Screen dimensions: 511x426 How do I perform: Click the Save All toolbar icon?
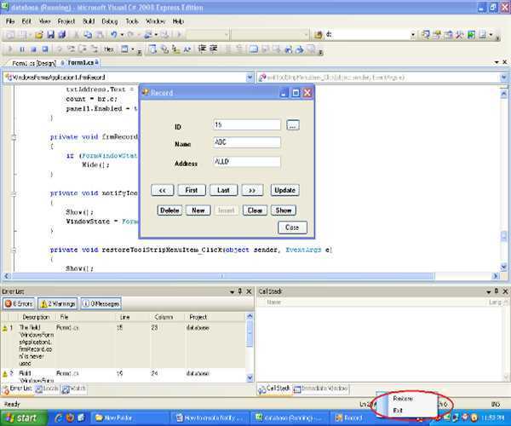[x=61, y=35]
